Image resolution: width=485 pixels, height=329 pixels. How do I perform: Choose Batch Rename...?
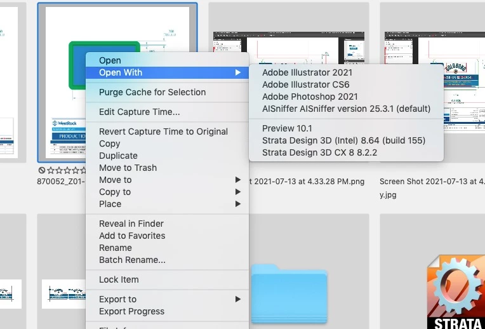167,260
